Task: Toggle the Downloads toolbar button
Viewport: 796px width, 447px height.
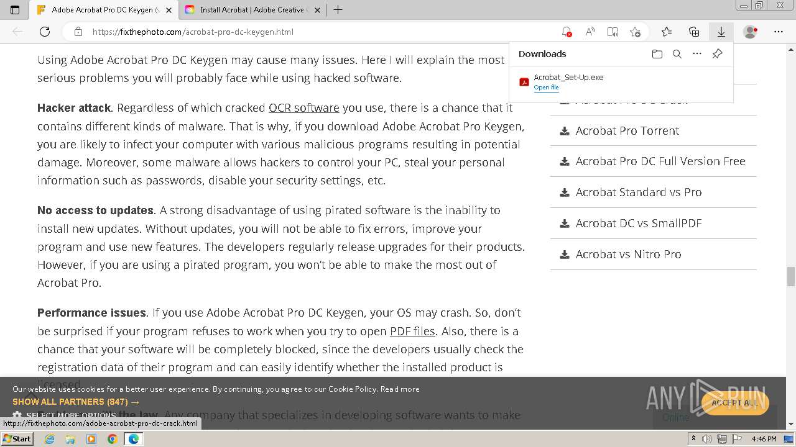Action: 721,32
